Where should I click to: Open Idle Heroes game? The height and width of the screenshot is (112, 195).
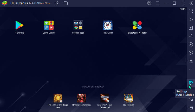pyautogui.click(x=128, y=98)
